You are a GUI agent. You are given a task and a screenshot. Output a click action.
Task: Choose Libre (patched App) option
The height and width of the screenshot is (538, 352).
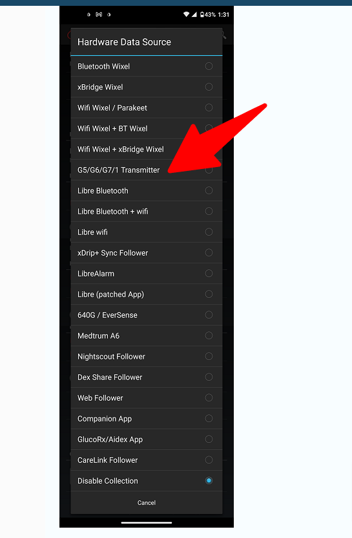(146, 295)
